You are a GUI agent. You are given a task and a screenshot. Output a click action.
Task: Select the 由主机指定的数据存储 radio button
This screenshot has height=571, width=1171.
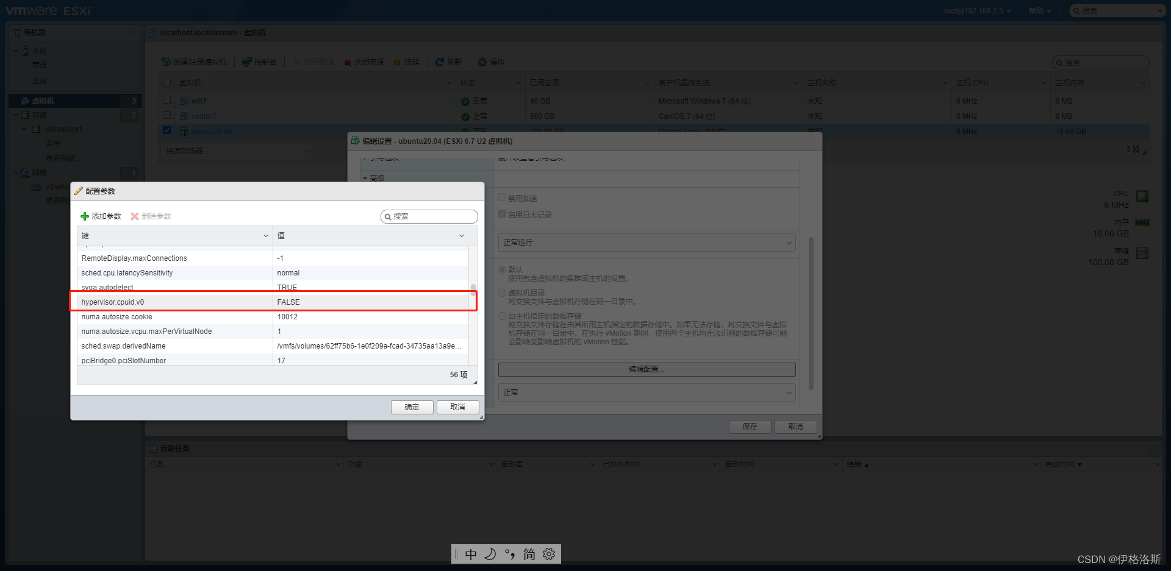point(503,316)
